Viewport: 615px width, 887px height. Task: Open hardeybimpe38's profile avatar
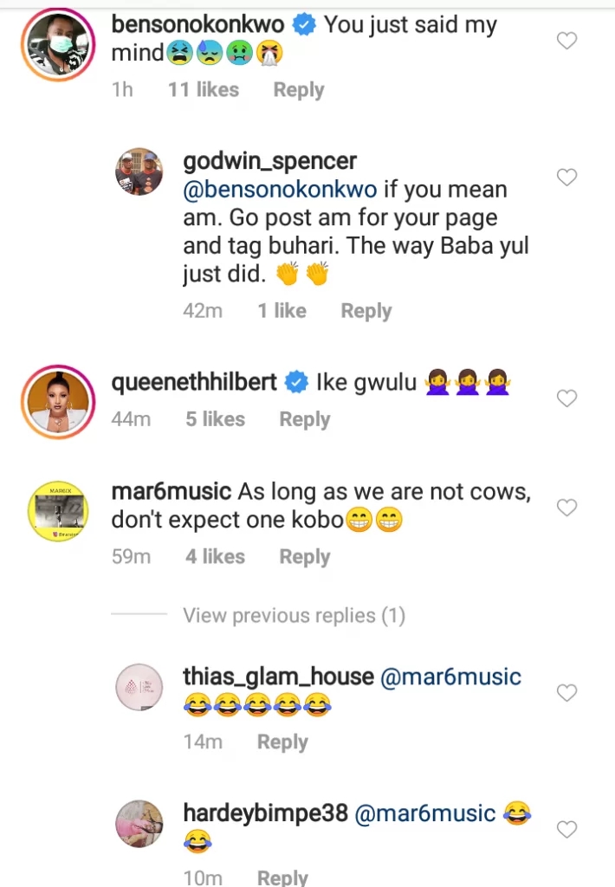pyautogui.click(x=140, y=824)
